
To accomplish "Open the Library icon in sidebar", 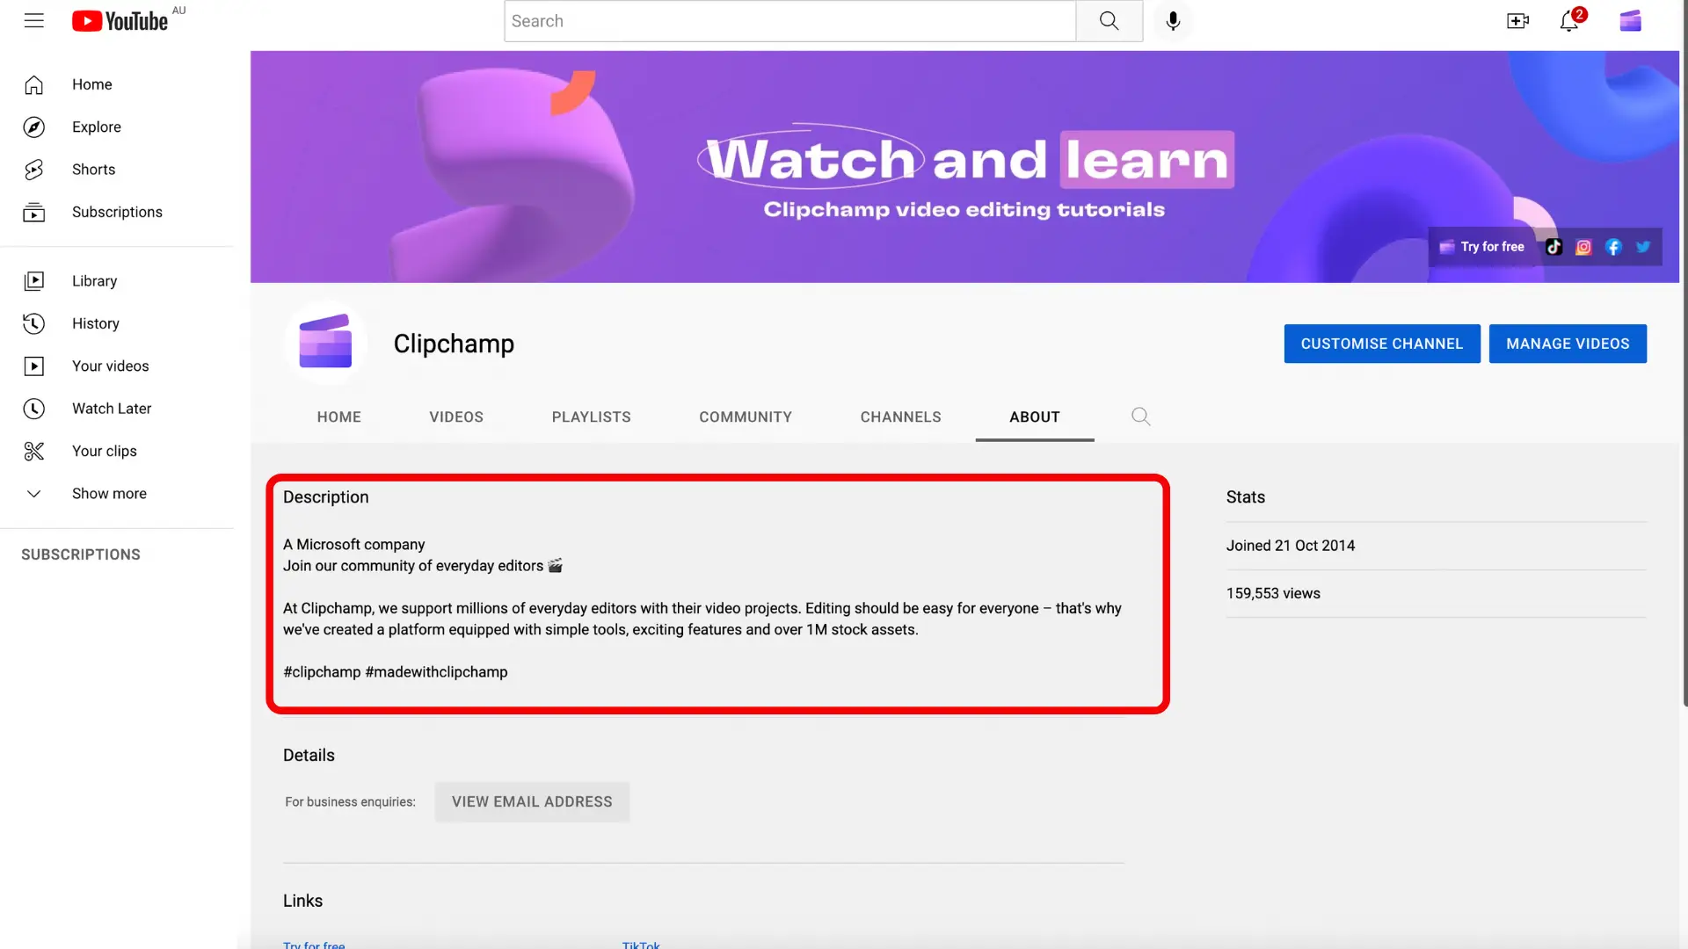I will pos(33,280).
